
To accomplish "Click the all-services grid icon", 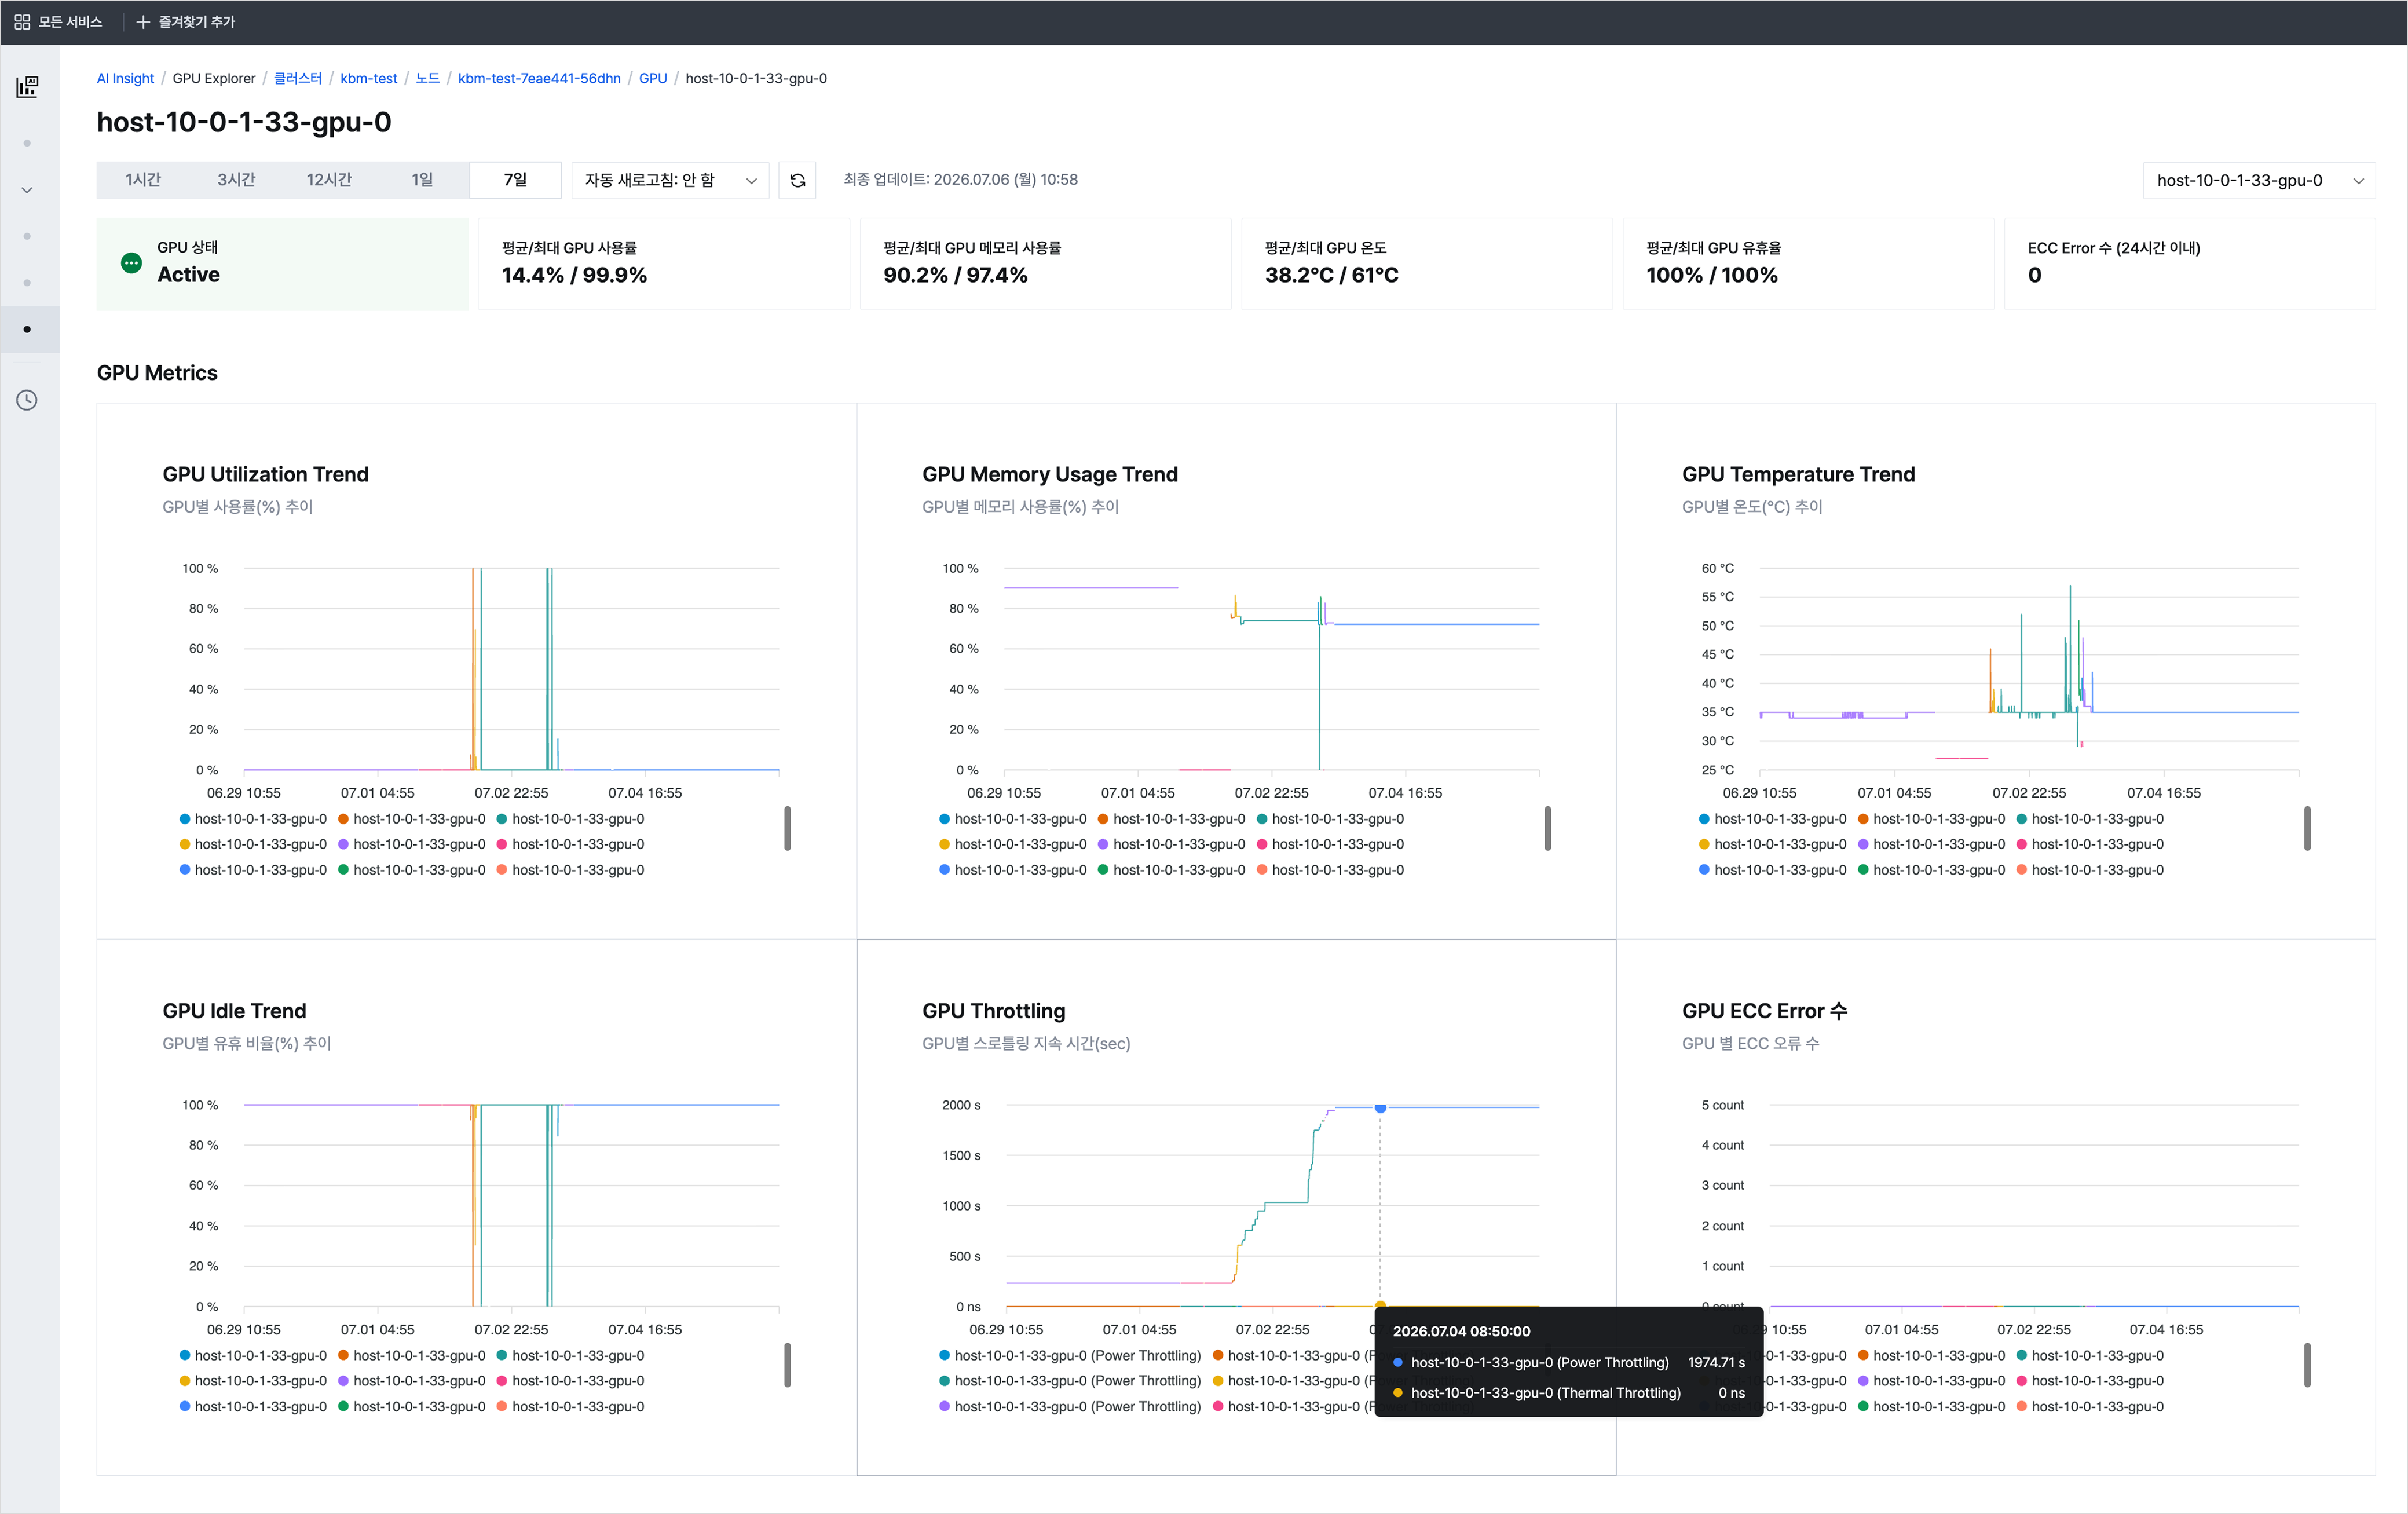I will [x=22, y=22].
